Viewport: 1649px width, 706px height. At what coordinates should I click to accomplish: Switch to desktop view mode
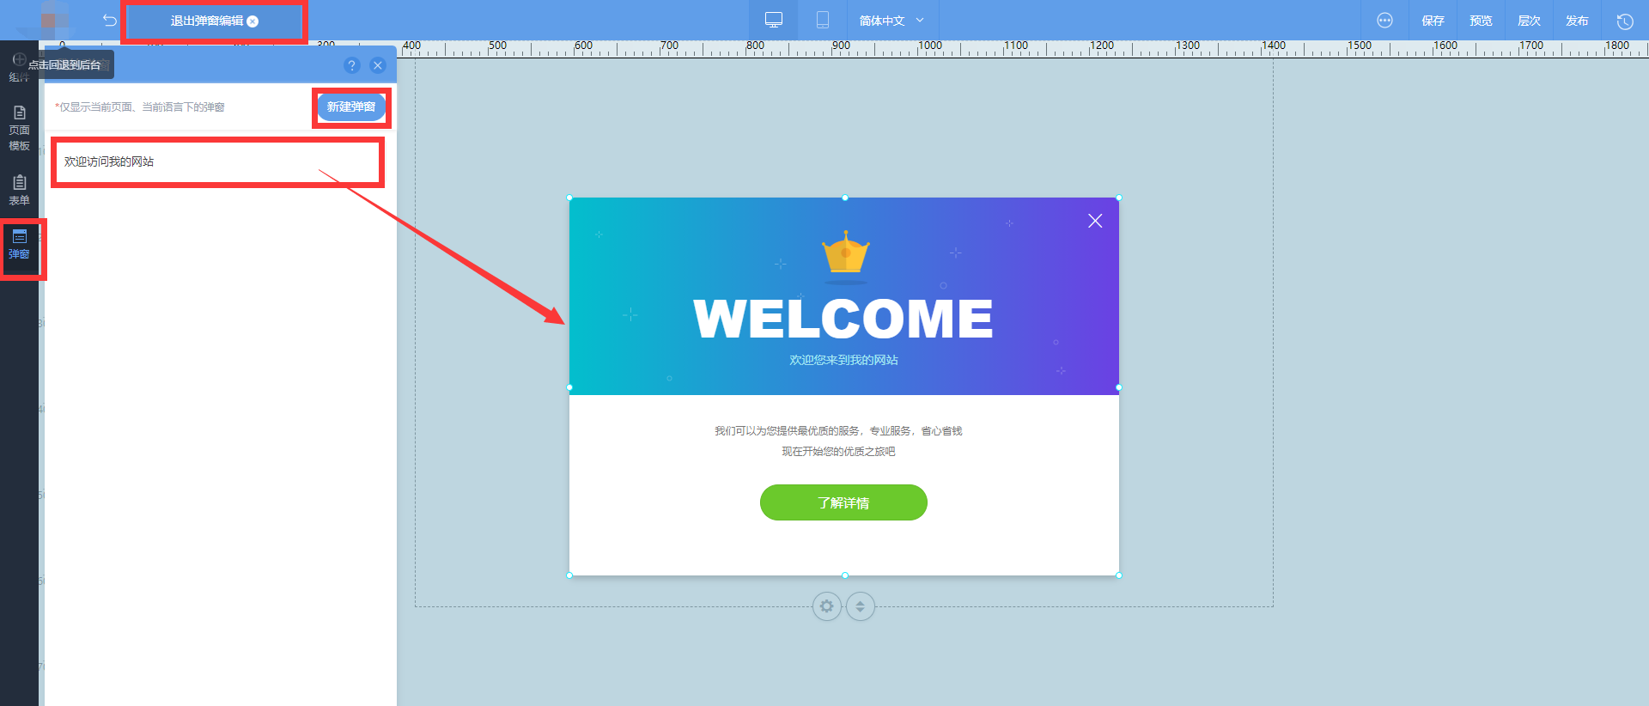[x=773, y=20]
